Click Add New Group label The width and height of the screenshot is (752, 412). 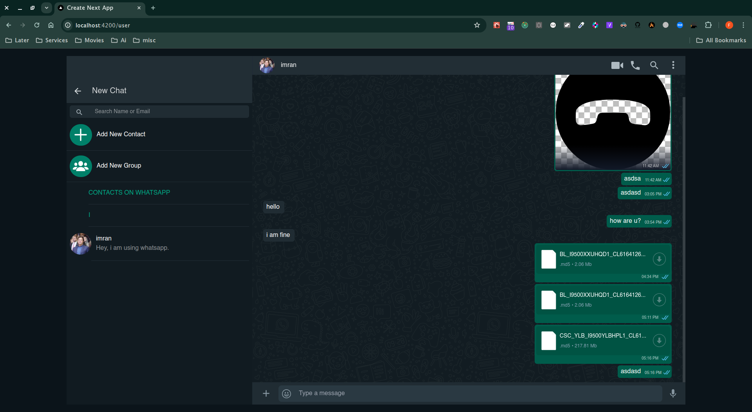[x=119, y=165]
